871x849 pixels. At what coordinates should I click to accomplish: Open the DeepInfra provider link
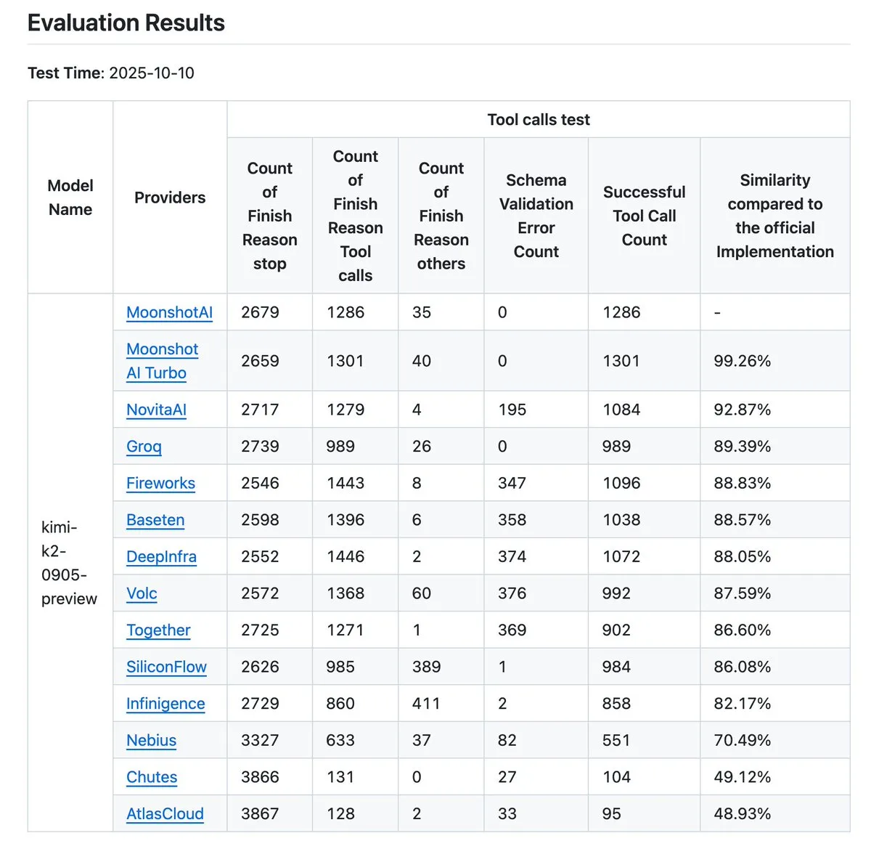[161, 557]
